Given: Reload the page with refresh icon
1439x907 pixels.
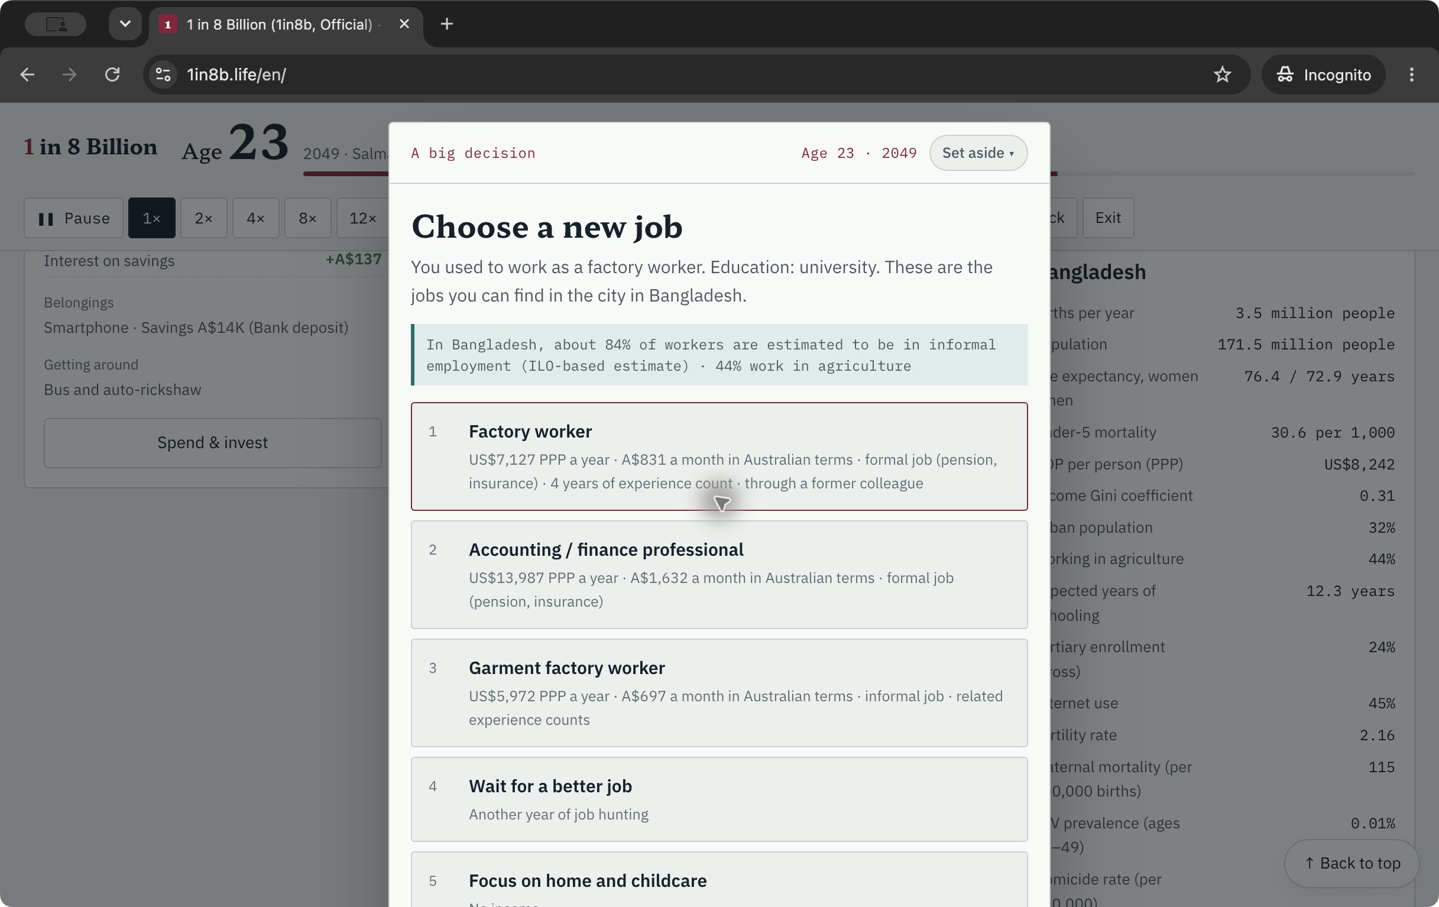Looking at the screenshot, I should pos(112,74).
